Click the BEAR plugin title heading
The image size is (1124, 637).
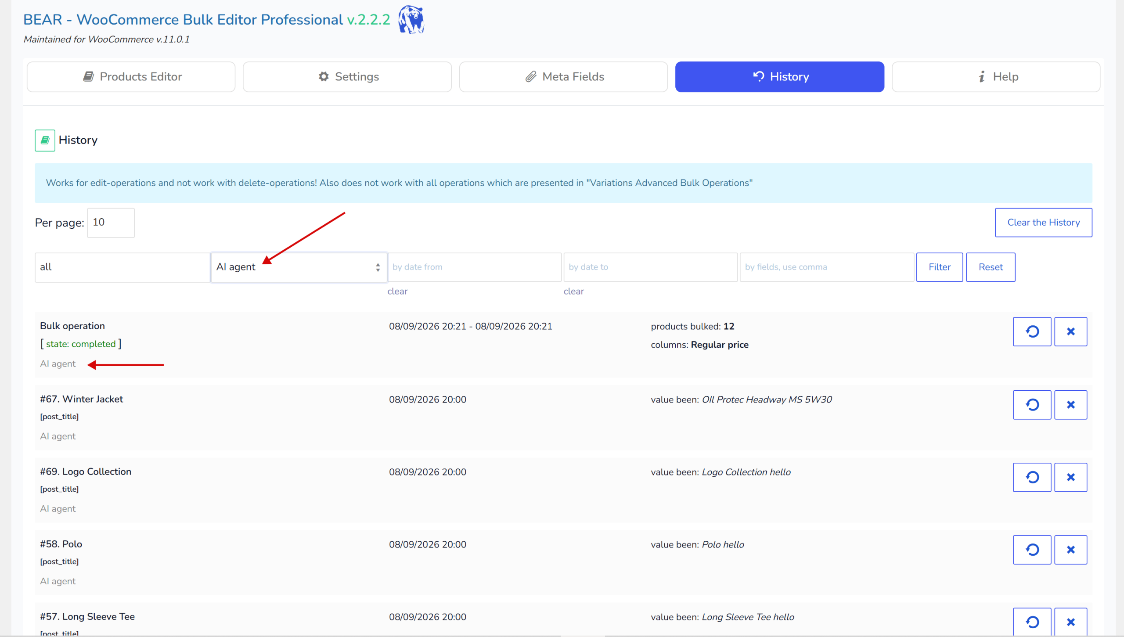206,20
